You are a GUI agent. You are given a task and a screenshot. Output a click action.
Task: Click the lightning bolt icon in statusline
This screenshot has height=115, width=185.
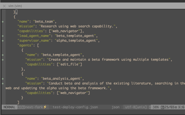(x=45, y=107)
